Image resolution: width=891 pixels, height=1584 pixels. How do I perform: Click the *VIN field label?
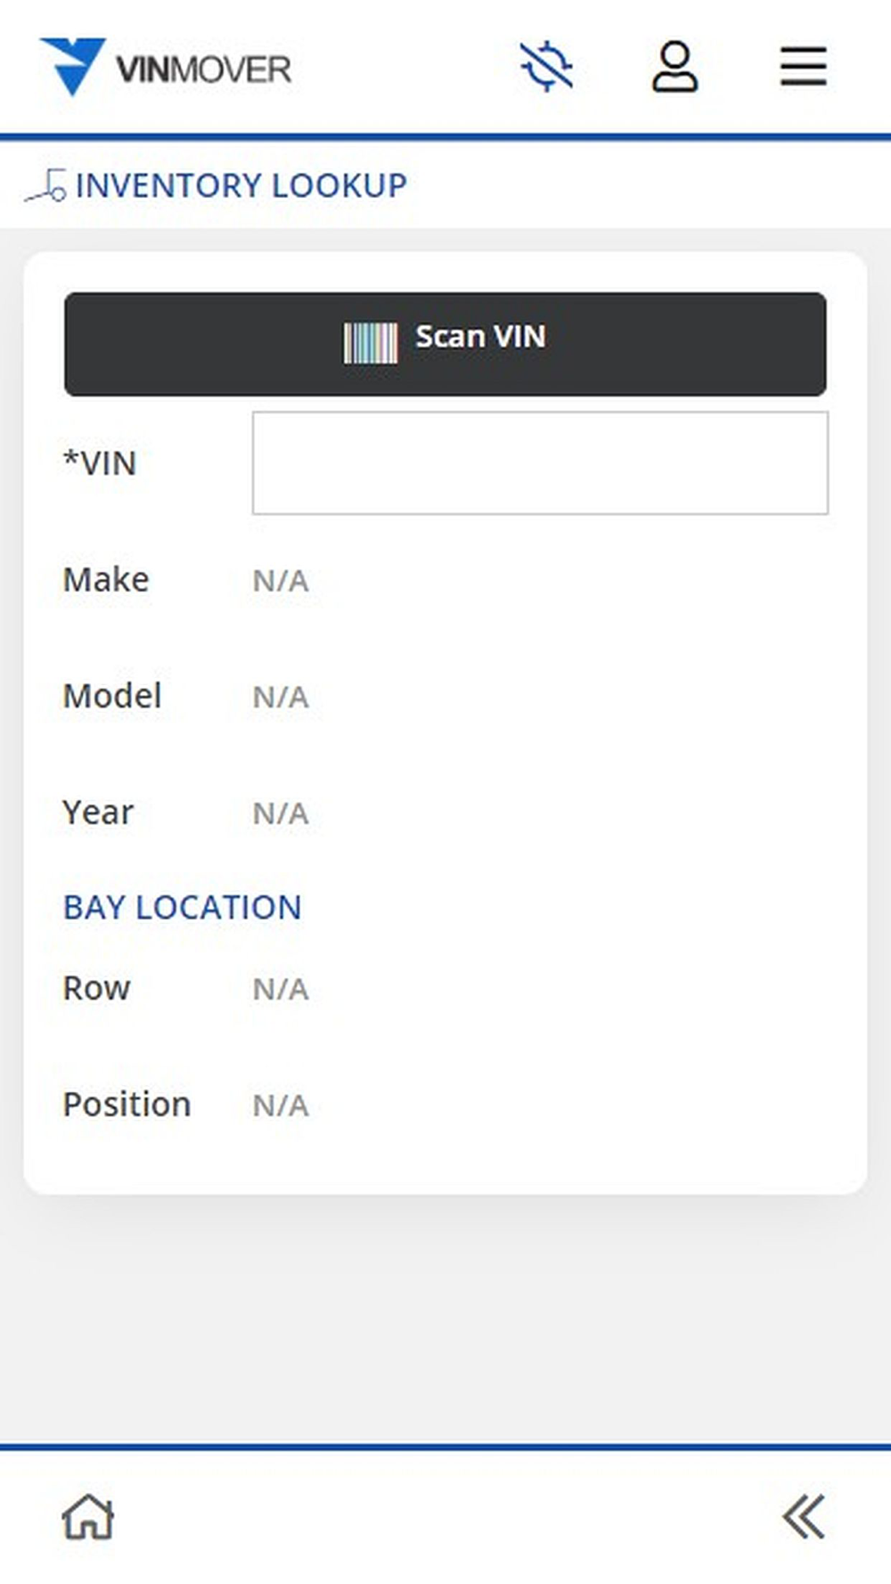(100, 463)
